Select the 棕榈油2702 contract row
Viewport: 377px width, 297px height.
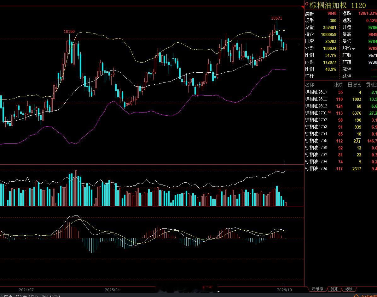click(x=341, y=120)
